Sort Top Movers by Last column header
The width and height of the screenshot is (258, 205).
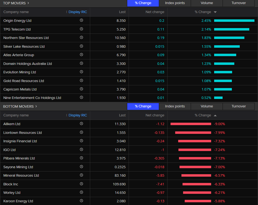(122, 12)
